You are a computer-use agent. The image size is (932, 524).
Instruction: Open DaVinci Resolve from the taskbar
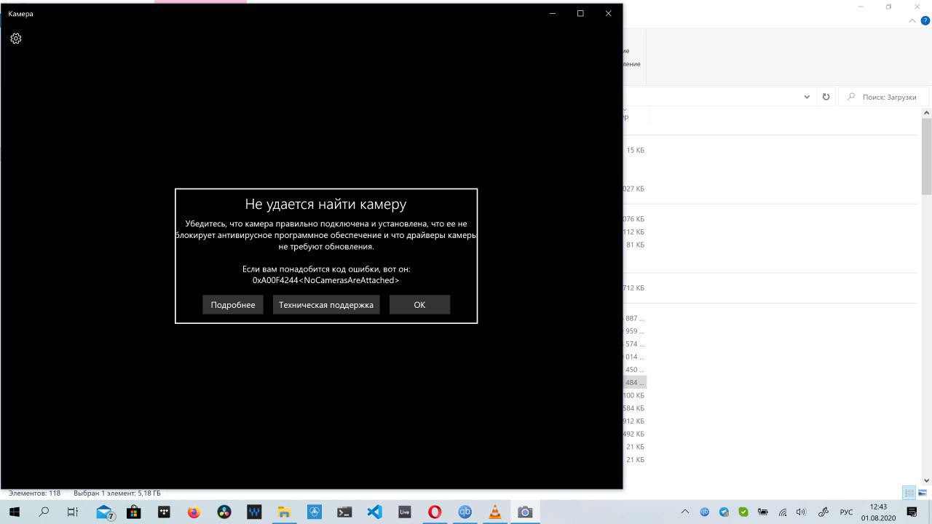point(224,512)
